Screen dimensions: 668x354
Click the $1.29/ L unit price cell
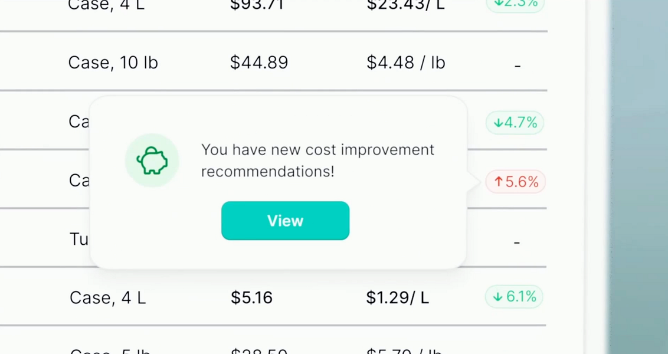(398, 297)
